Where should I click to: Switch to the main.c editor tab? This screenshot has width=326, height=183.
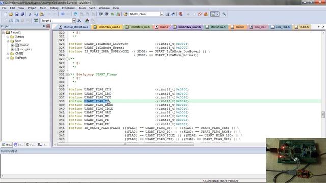click(x=162, y=27)
